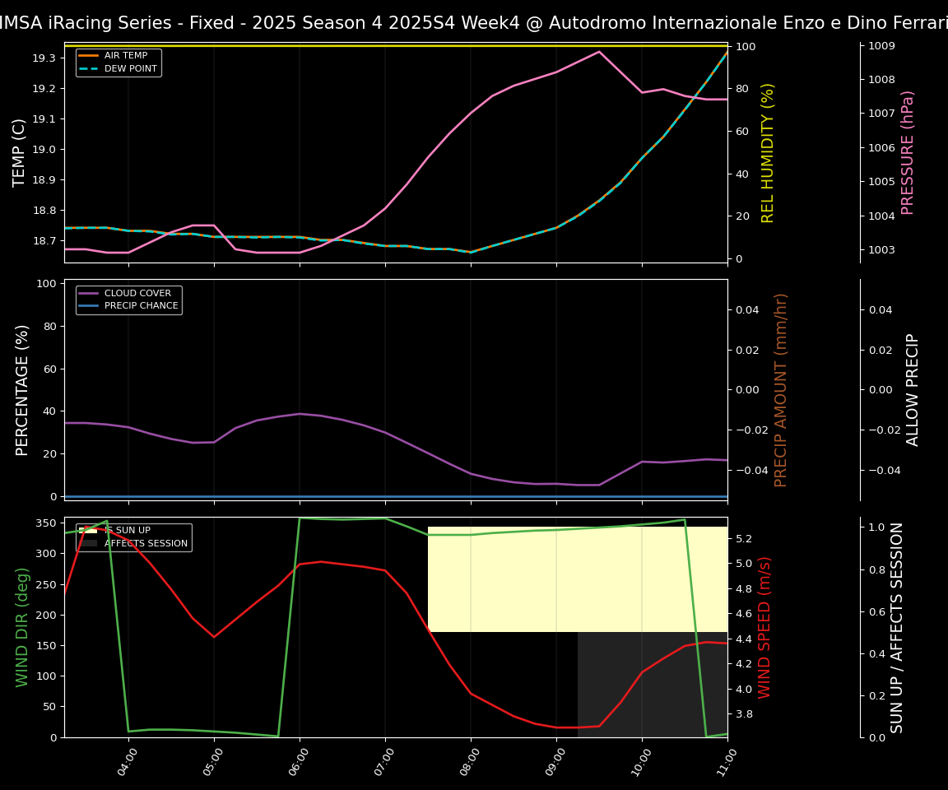Click the SUN UP / AFFECTS SESSION axis label
This screenshot has width=948, height=790.
pyautogui.click(x=897, y=626)
